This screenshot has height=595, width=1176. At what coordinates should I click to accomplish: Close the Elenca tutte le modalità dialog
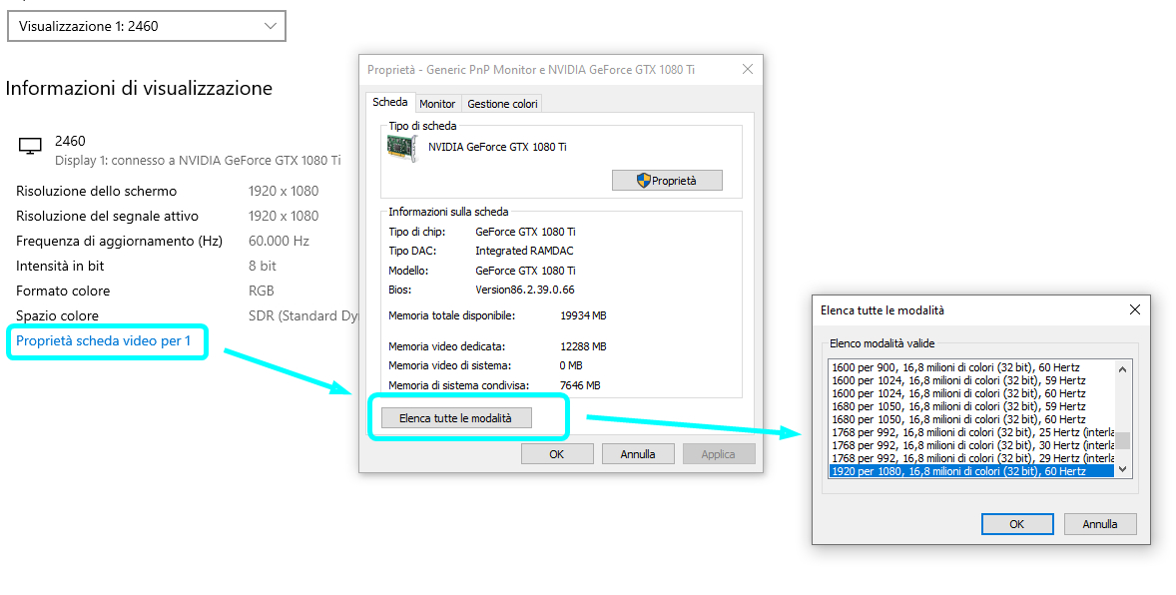click(x=1135, y=309)
